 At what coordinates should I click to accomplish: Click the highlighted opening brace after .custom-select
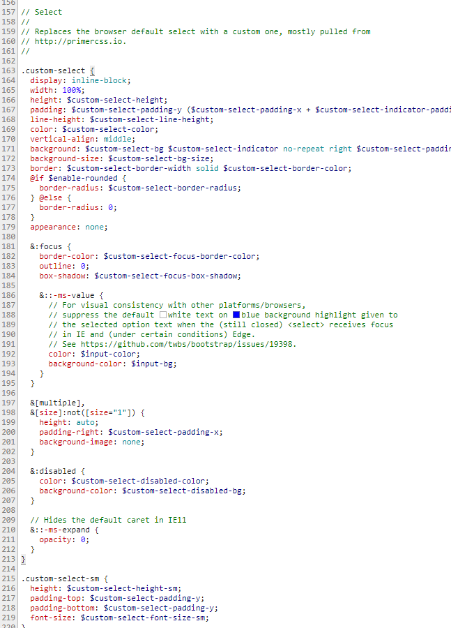point(92,71)
